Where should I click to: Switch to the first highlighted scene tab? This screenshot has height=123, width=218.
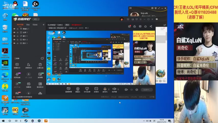pos(20,25)
